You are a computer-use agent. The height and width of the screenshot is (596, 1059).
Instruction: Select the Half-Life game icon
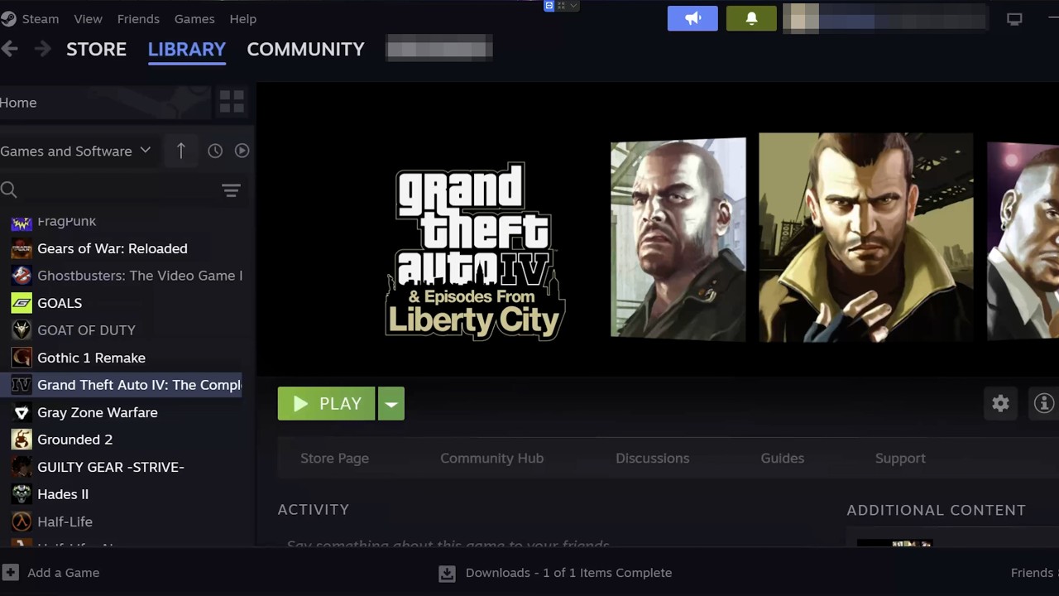pos(22,521)
